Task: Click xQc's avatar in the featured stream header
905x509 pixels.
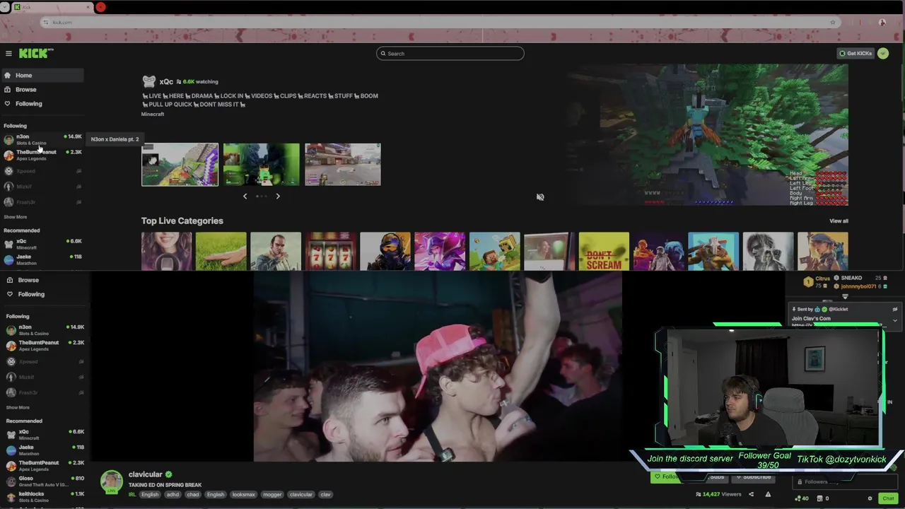Action: [148, 81]
